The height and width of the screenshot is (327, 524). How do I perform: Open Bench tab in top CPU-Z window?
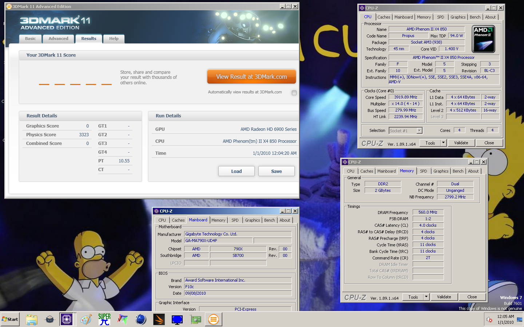475,17
